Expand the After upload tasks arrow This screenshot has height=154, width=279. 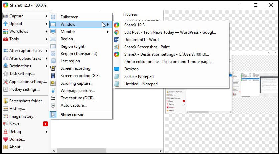click(x=47, y=58)
